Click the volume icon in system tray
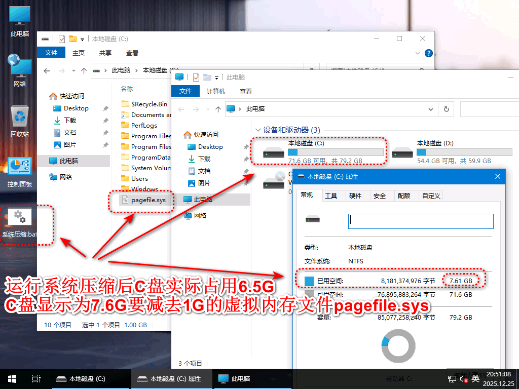 (464, 379)
